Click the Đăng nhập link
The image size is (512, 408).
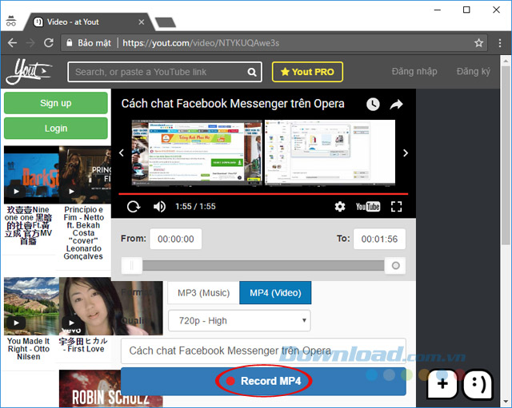(x=414, y=71)
